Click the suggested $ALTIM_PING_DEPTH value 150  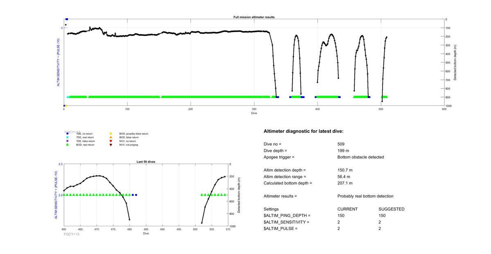click(x=382, y=216)
